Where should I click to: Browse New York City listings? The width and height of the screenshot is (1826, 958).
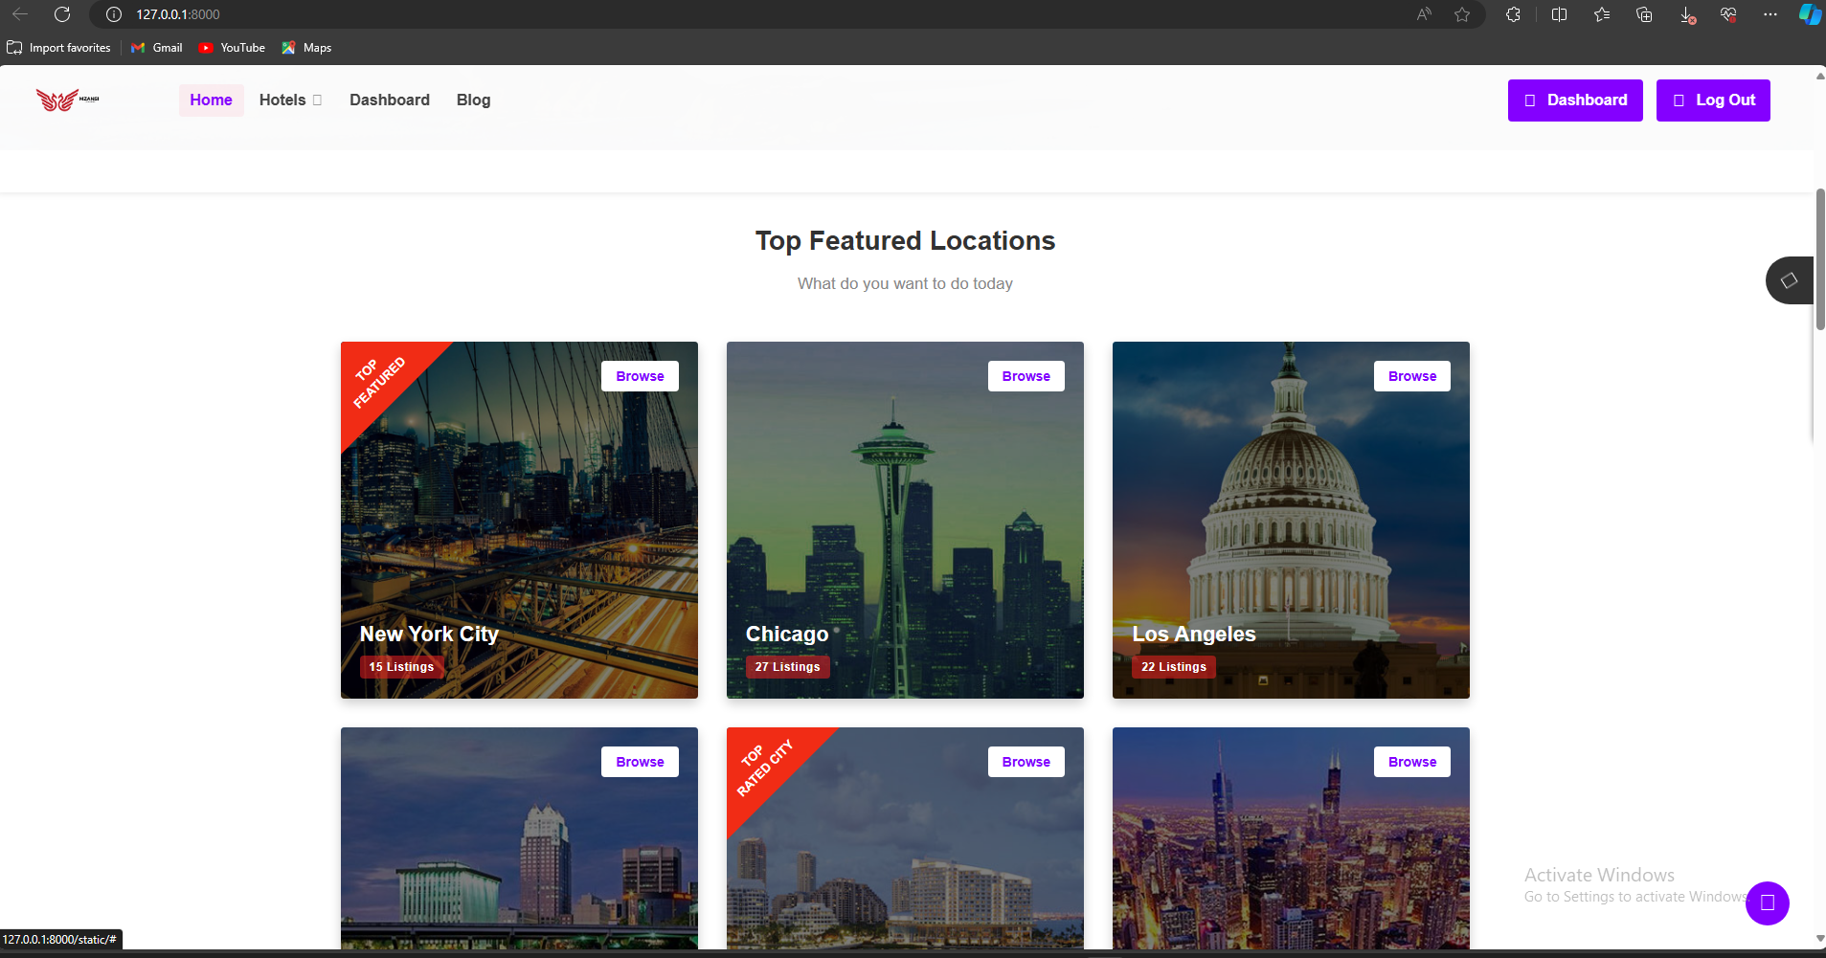tap(640, 376)
